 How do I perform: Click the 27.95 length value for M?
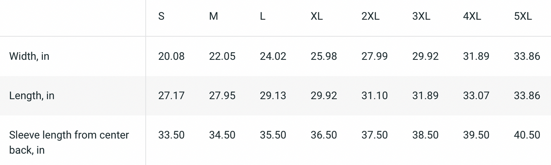tap(222, 96)
